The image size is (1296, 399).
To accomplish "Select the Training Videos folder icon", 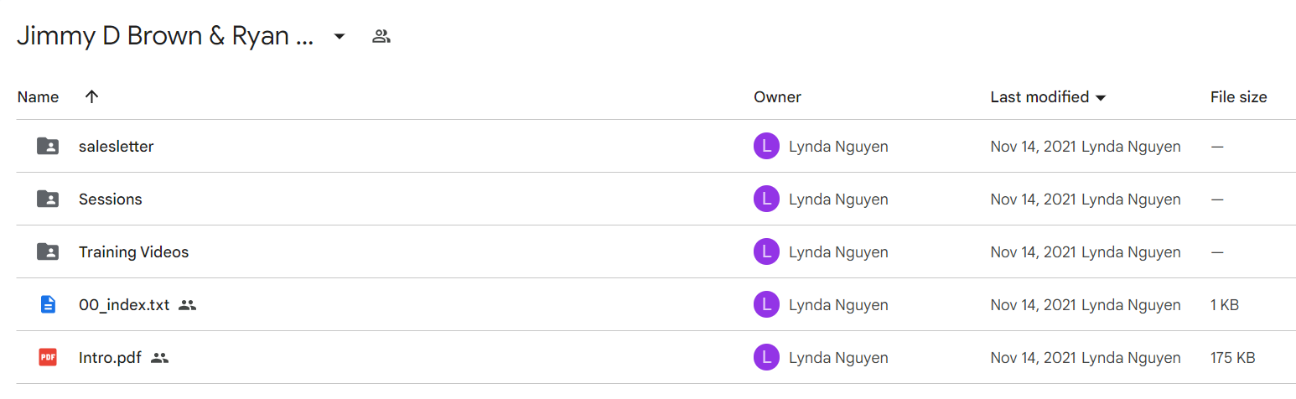I will [48, 251].
